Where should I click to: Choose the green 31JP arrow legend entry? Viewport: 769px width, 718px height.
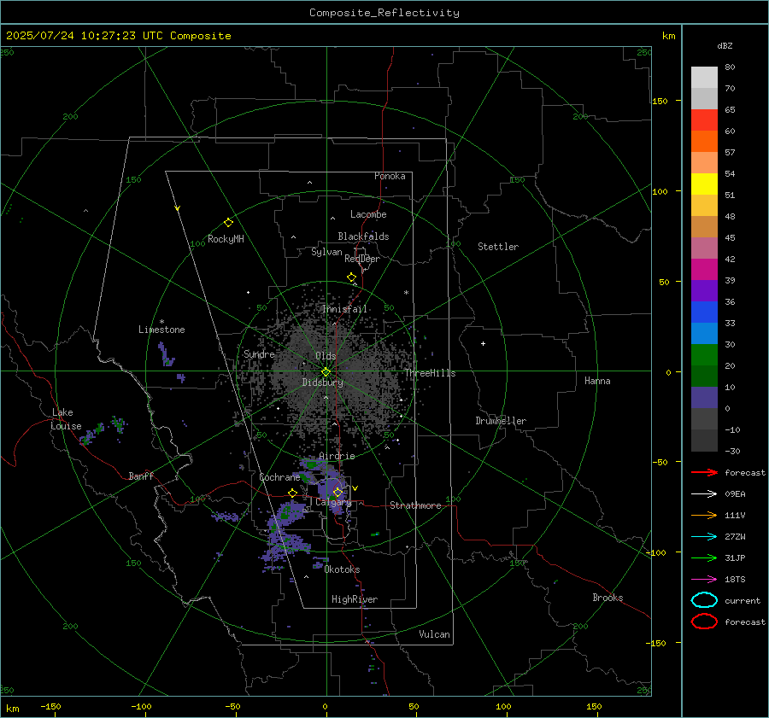click(704, 557)
